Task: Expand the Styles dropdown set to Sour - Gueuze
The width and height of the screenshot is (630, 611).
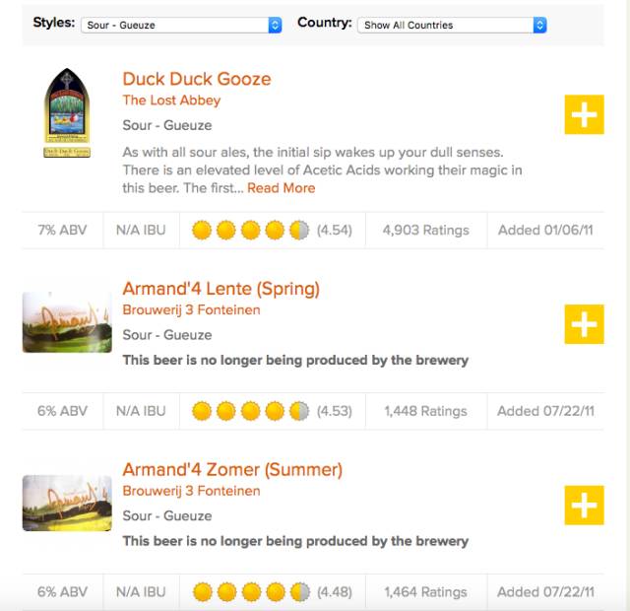Action: click(x=181, y=25)
